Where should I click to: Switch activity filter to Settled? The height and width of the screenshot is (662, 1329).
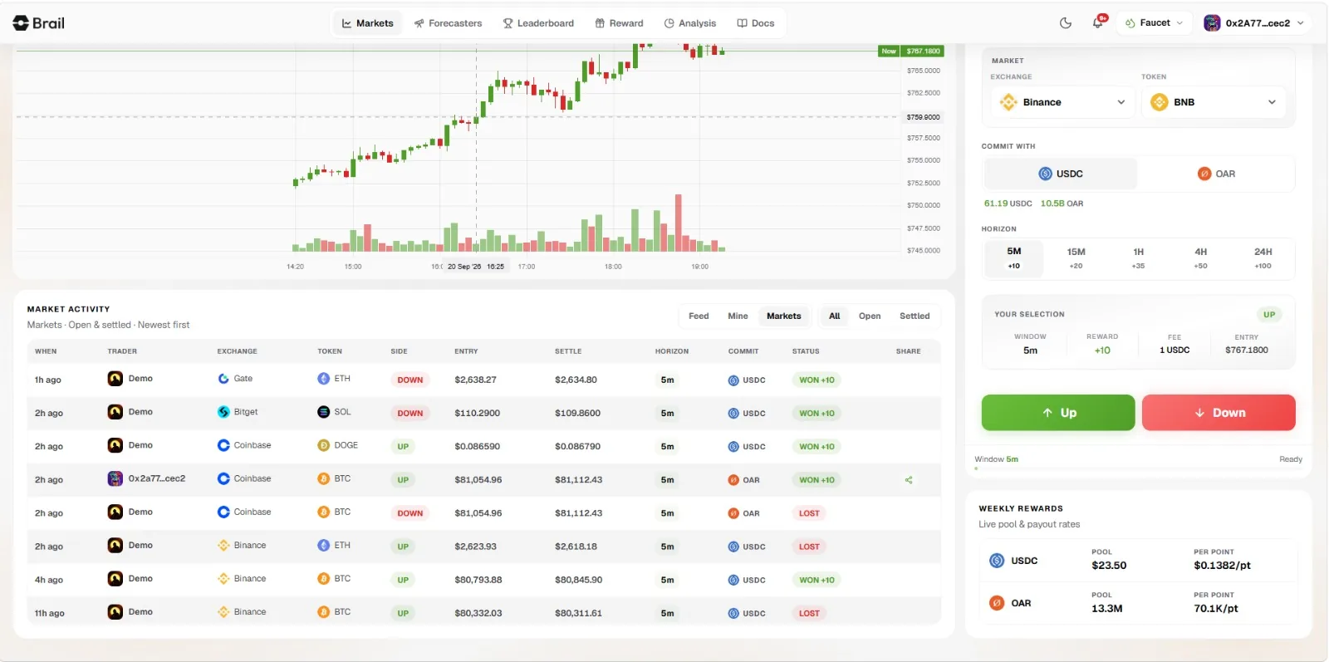(915, 316)
